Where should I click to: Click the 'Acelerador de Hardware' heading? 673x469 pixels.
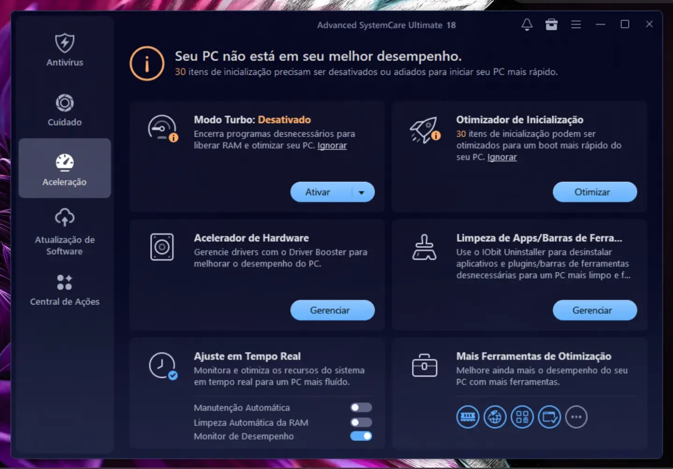[251, 238]
